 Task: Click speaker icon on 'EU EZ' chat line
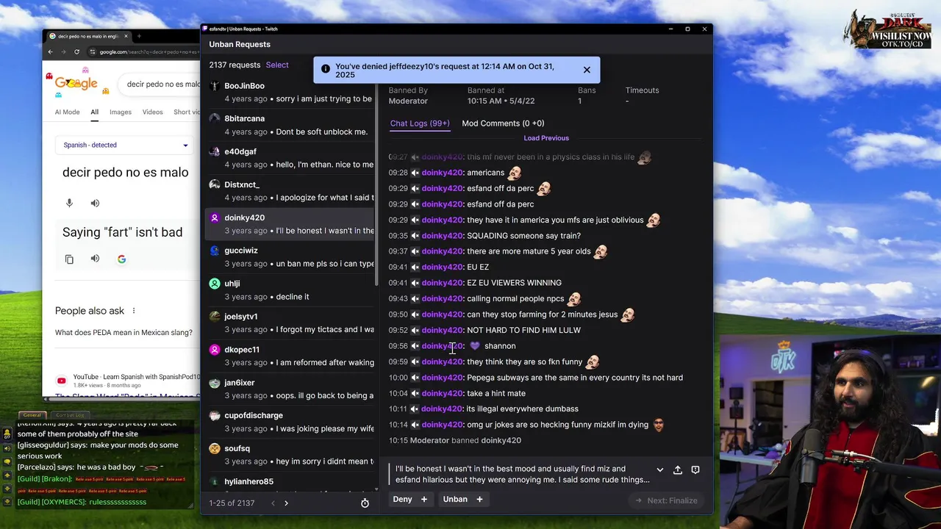[x=415, y=267]
